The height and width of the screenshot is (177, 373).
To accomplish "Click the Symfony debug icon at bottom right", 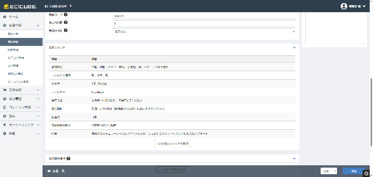I will tap(366, 174).
